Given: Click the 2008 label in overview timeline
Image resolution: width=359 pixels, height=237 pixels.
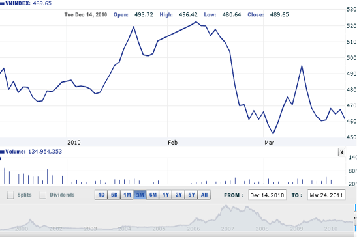Looking at the screenshot, I should tap(262, 229).
